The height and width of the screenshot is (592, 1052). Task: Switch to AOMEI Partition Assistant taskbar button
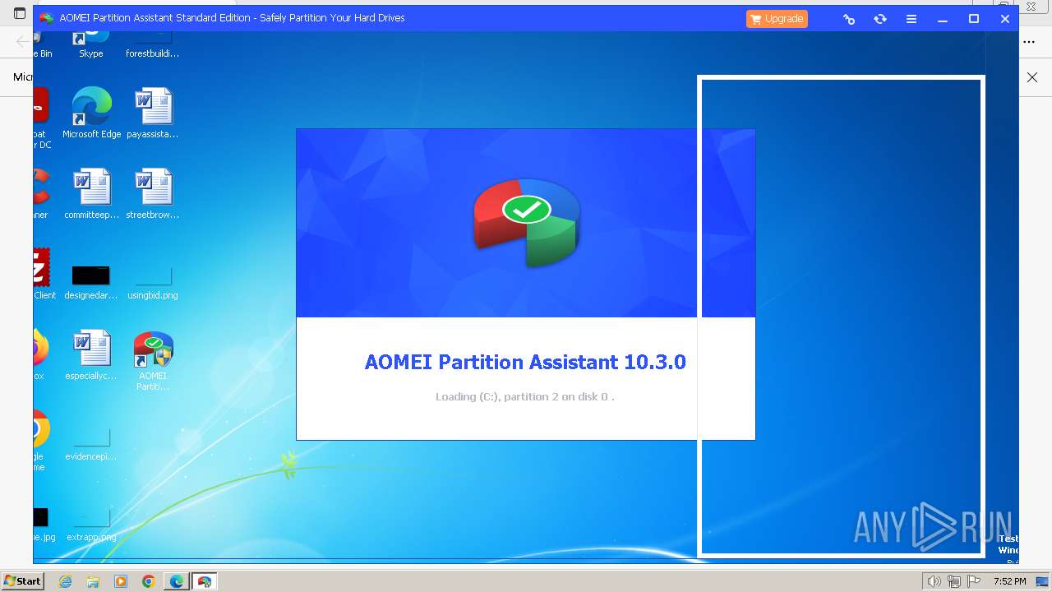(x=205, y=581)
